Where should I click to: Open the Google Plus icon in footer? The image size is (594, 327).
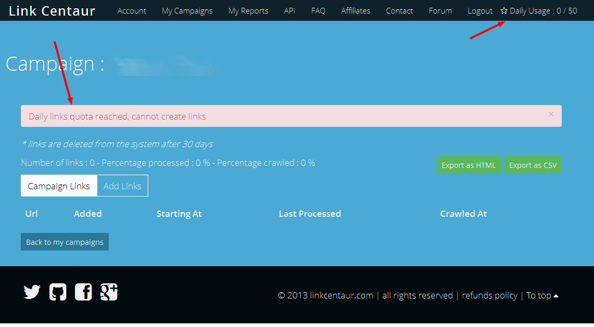(x=109, y=292)
